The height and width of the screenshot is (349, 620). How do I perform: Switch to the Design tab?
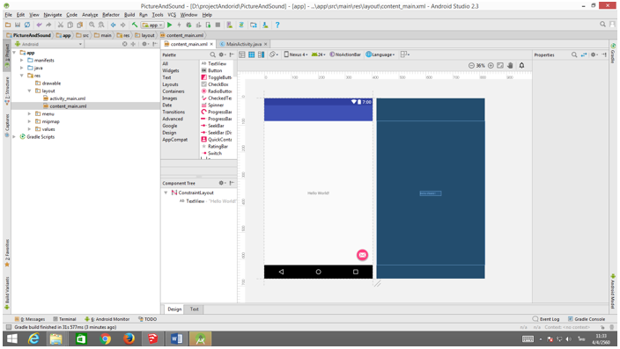(x=174, y=309)
